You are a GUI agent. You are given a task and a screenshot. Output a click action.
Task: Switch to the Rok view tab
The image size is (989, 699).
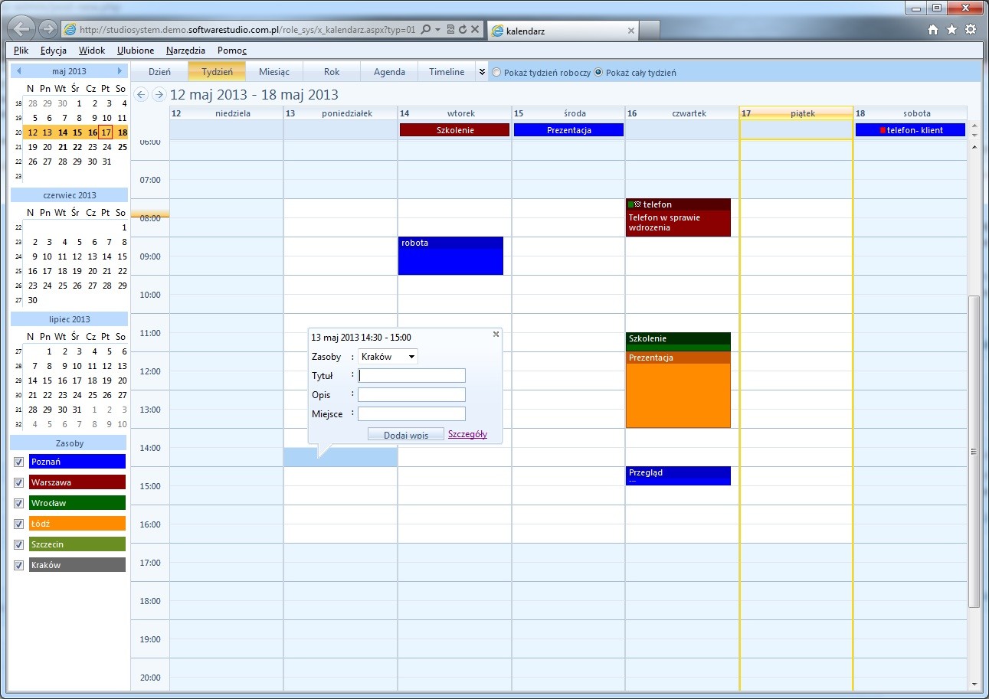click(x=332, y=72)
